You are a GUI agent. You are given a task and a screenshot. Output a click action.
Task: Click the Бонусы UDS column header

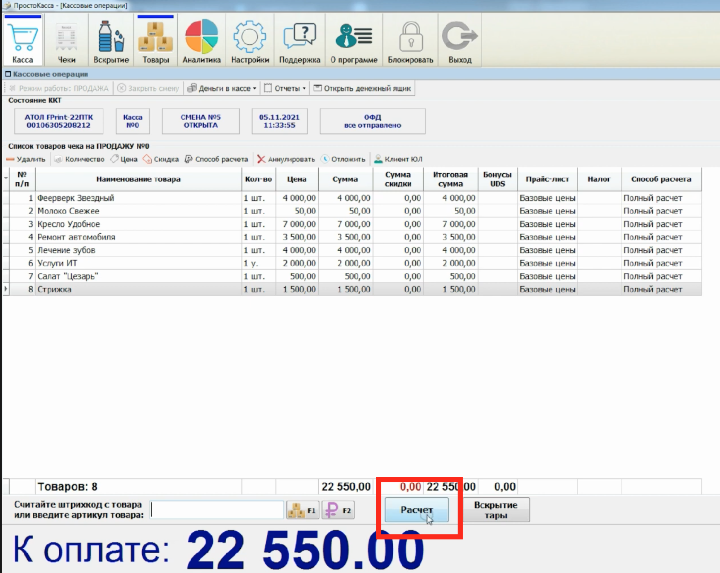click(498, 179)
